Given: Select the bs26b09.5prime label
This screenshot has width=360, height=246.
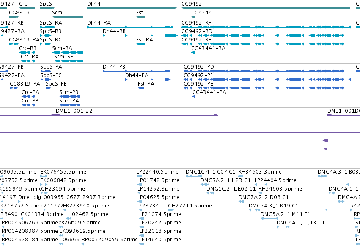Looking at the screenshot, I should [80, 223].
